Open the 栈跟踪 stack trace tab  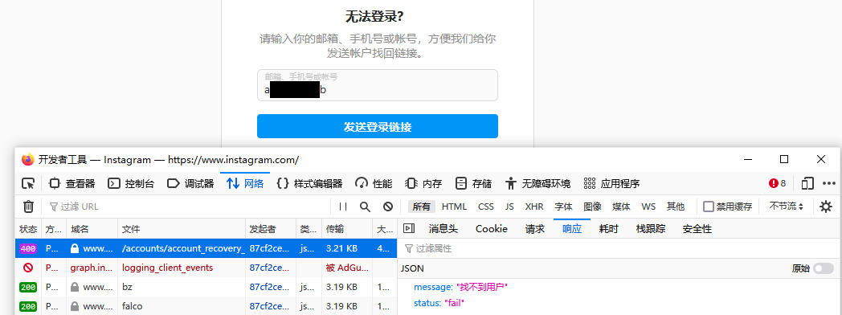[650, 229]
